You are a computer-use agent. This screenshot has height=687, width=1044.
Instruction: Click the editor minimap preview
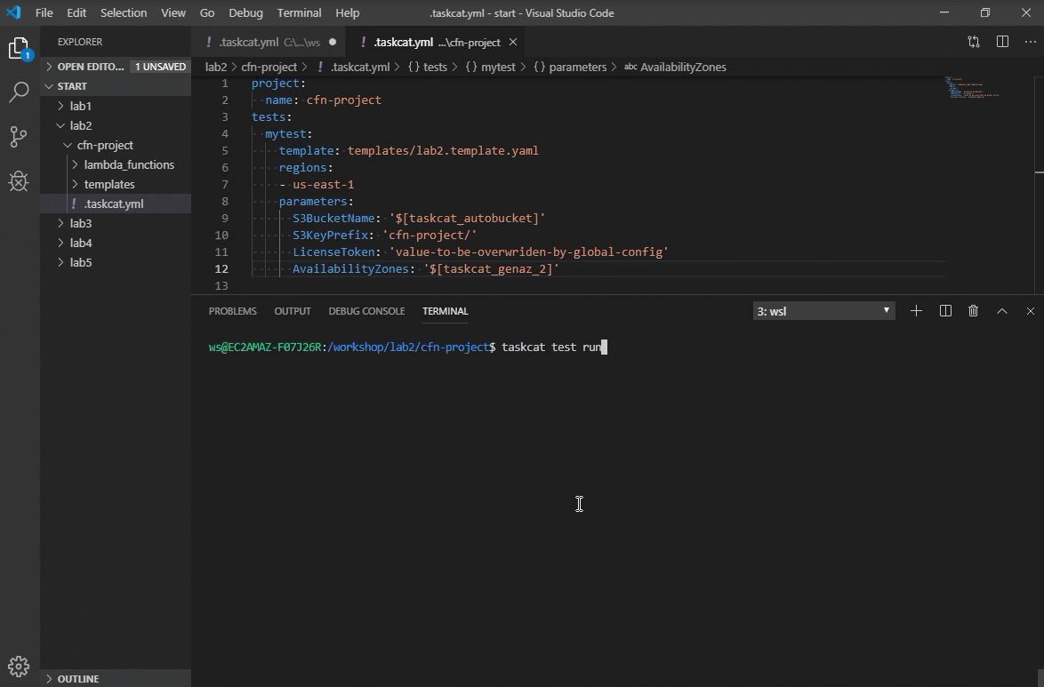point(972,88)
